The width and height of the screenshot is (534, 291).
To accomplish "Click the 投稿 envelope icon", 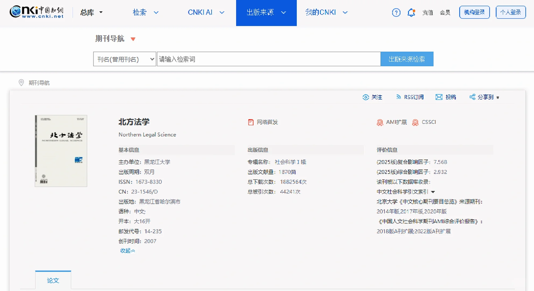I will coord(439,97).
